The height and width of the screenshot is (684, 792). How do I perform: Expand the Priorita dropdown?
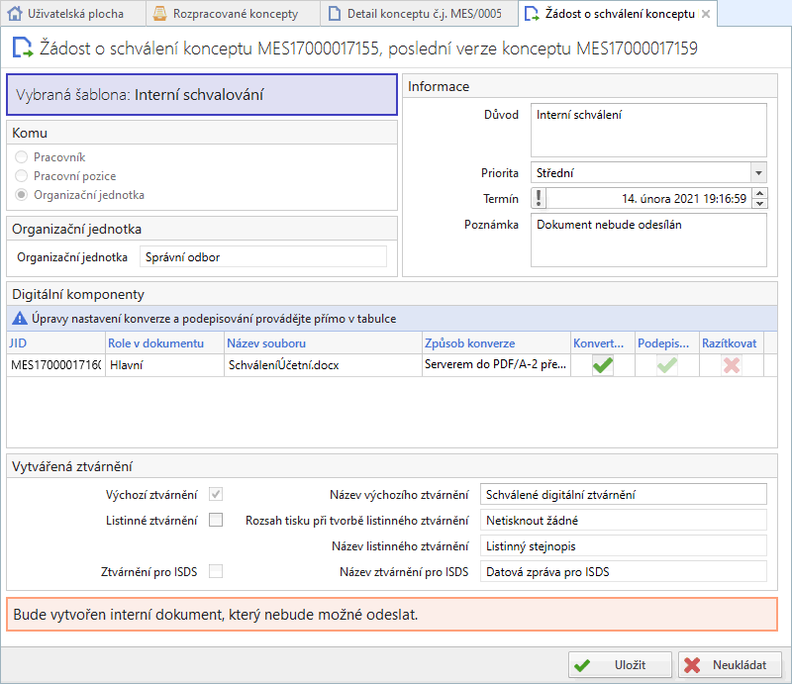pyautogui.click(x=758, y=172)
